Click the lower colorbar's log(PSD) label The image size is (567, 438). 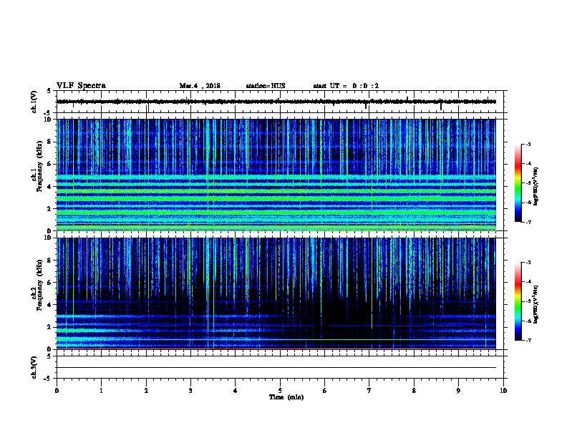(x=536, y=304)
